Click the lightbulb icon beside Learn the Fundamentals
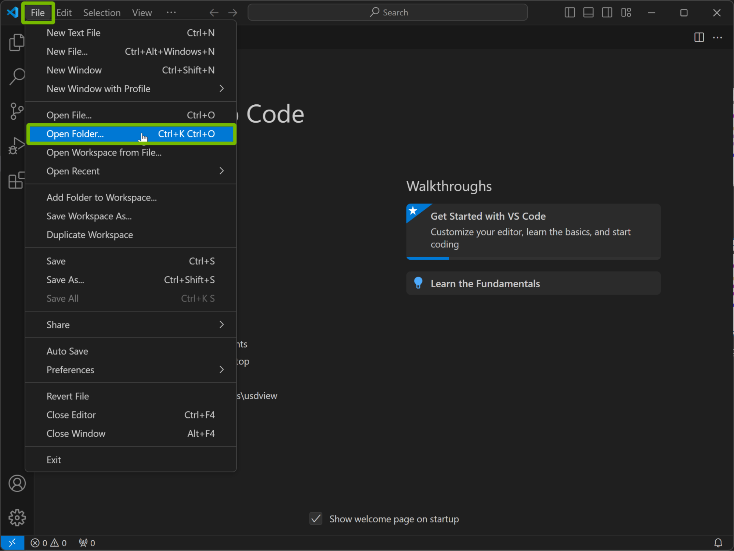734x551 pixels. click(418, 283)
